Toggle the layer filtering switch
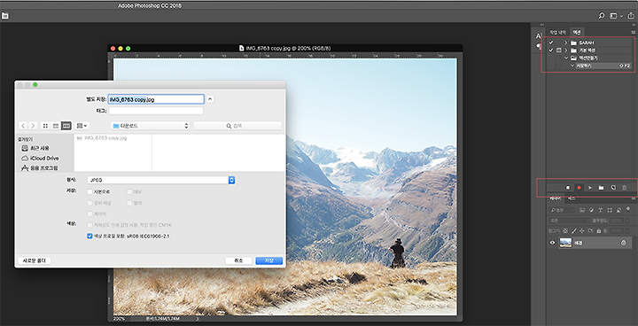 pos(628,209)
